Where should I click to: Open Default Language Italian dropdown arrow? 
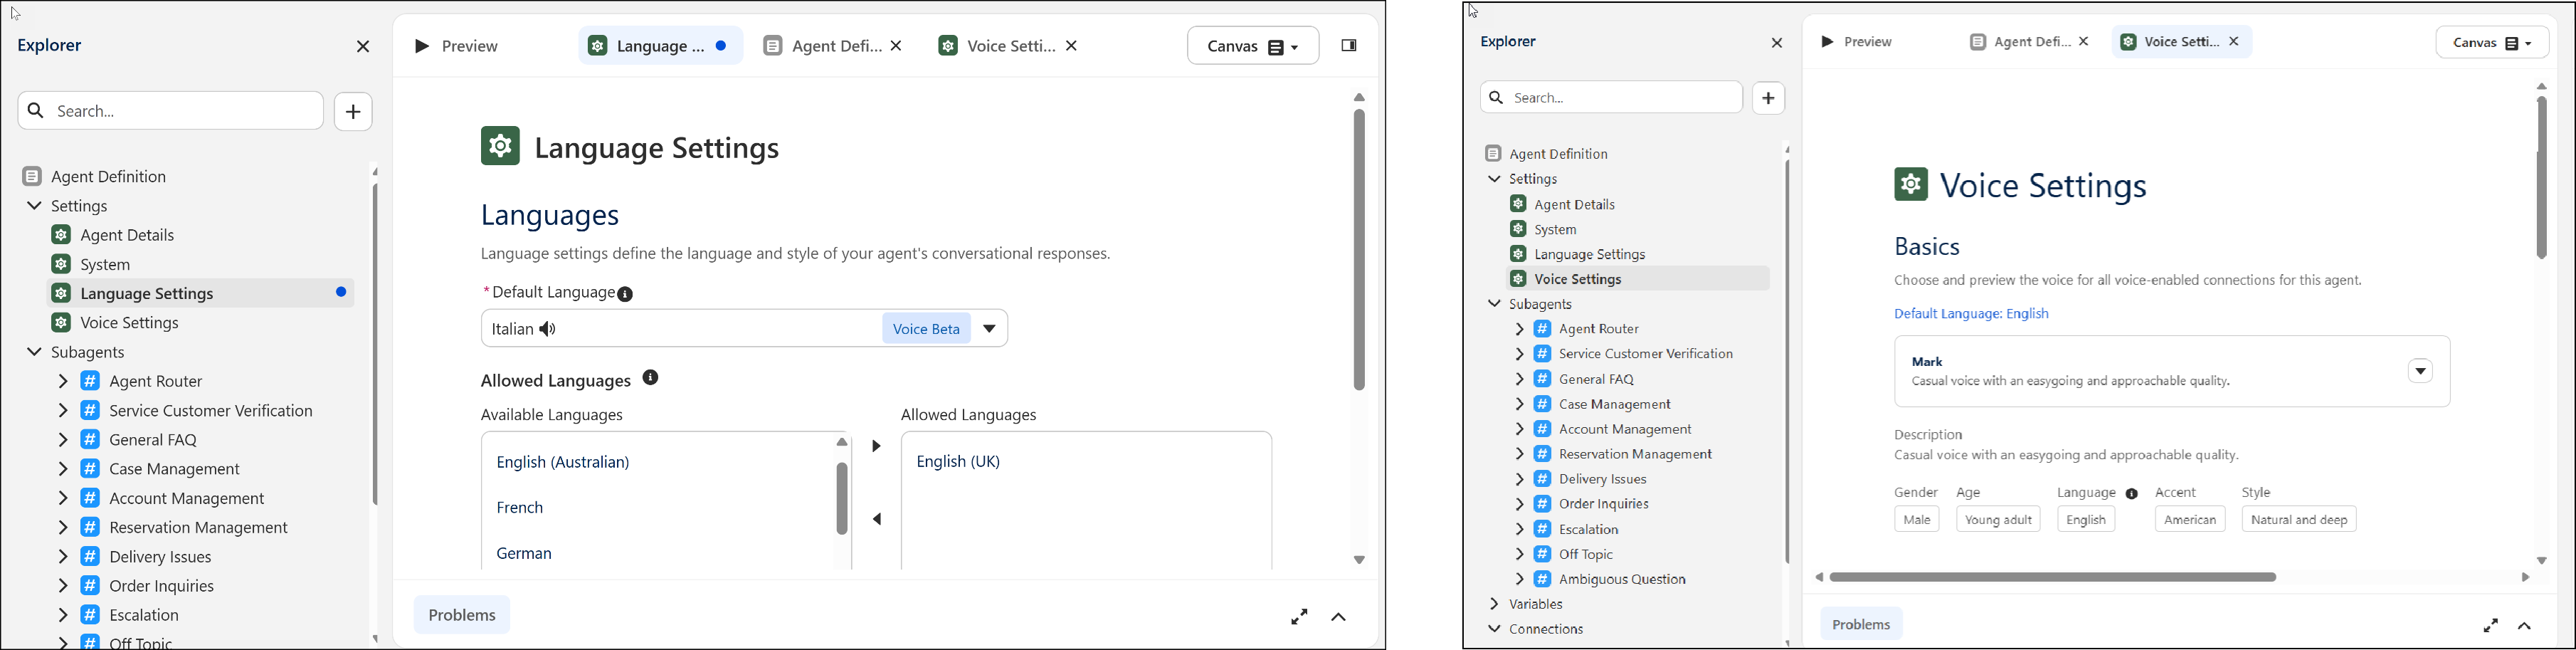(990, 329)
